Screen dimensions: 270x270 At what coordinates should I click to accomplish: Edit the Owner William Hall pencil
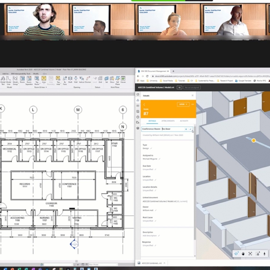(156, 210)
